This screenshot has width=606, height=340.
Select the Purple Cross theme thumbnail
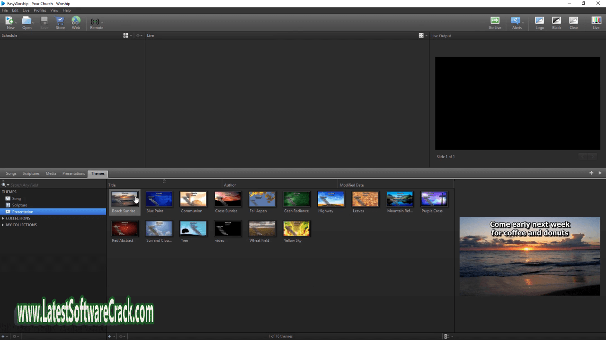pos(434,199)
